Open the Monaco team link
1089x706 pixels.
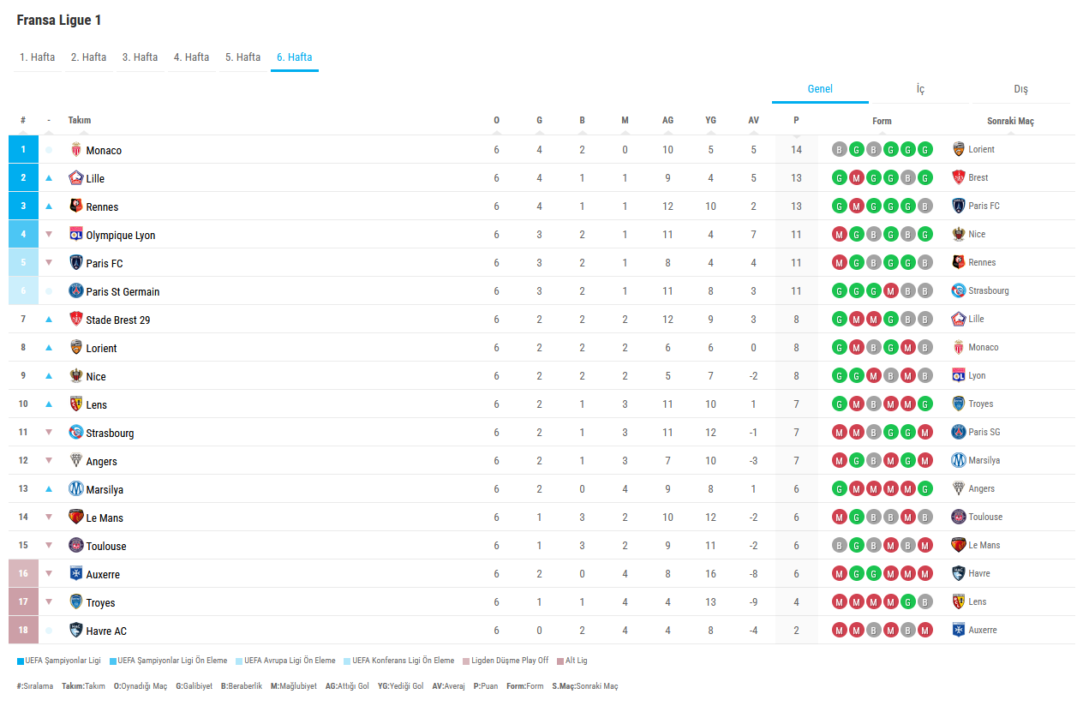tap(104, 151)
